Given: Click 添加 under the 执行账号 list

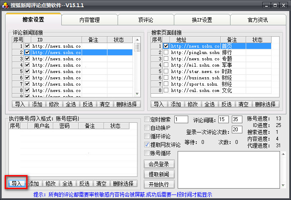Looking at the screenshot, I should coord(33,184).
